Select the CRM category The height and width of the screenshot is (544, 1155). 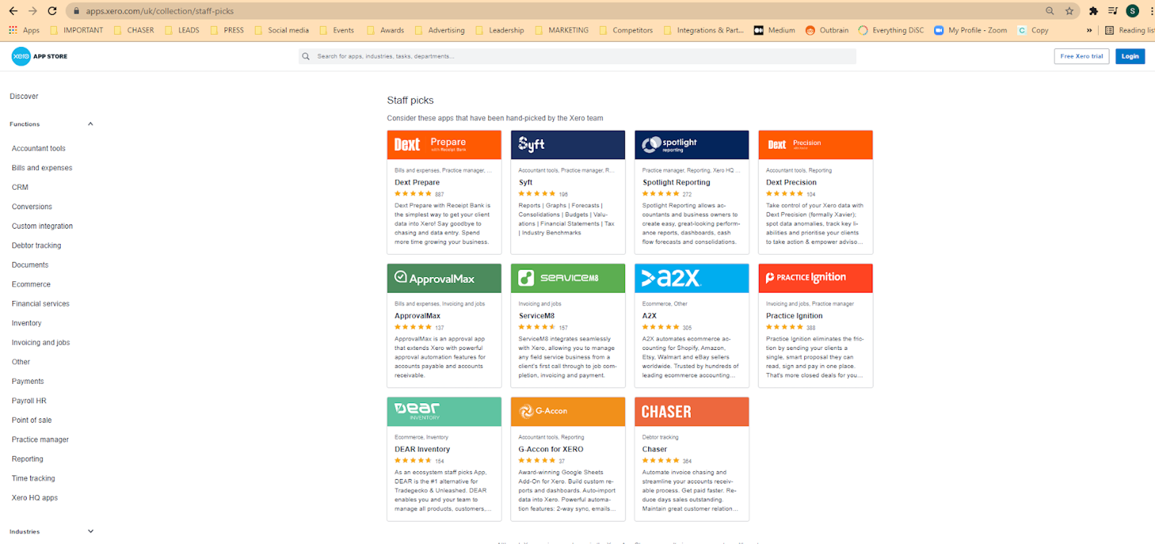click(x=20, y=187)
